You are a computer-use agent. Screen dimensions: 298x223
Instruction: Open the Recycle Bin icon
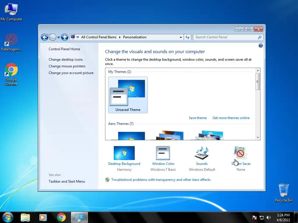[283, 193]
